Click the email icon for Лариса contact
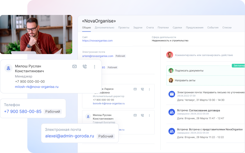This screenshot has width=245, height=153. tap(135, 89)
